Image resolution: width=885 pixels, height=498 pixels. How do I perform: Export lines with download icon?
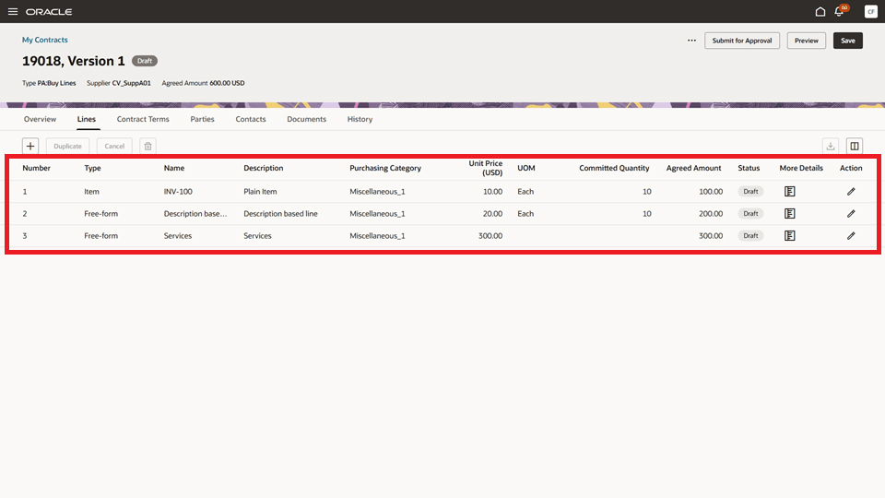[x=831, y=147]
